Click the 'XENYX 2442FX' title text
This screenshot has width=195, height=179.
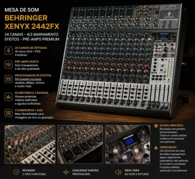click(32, 26)
